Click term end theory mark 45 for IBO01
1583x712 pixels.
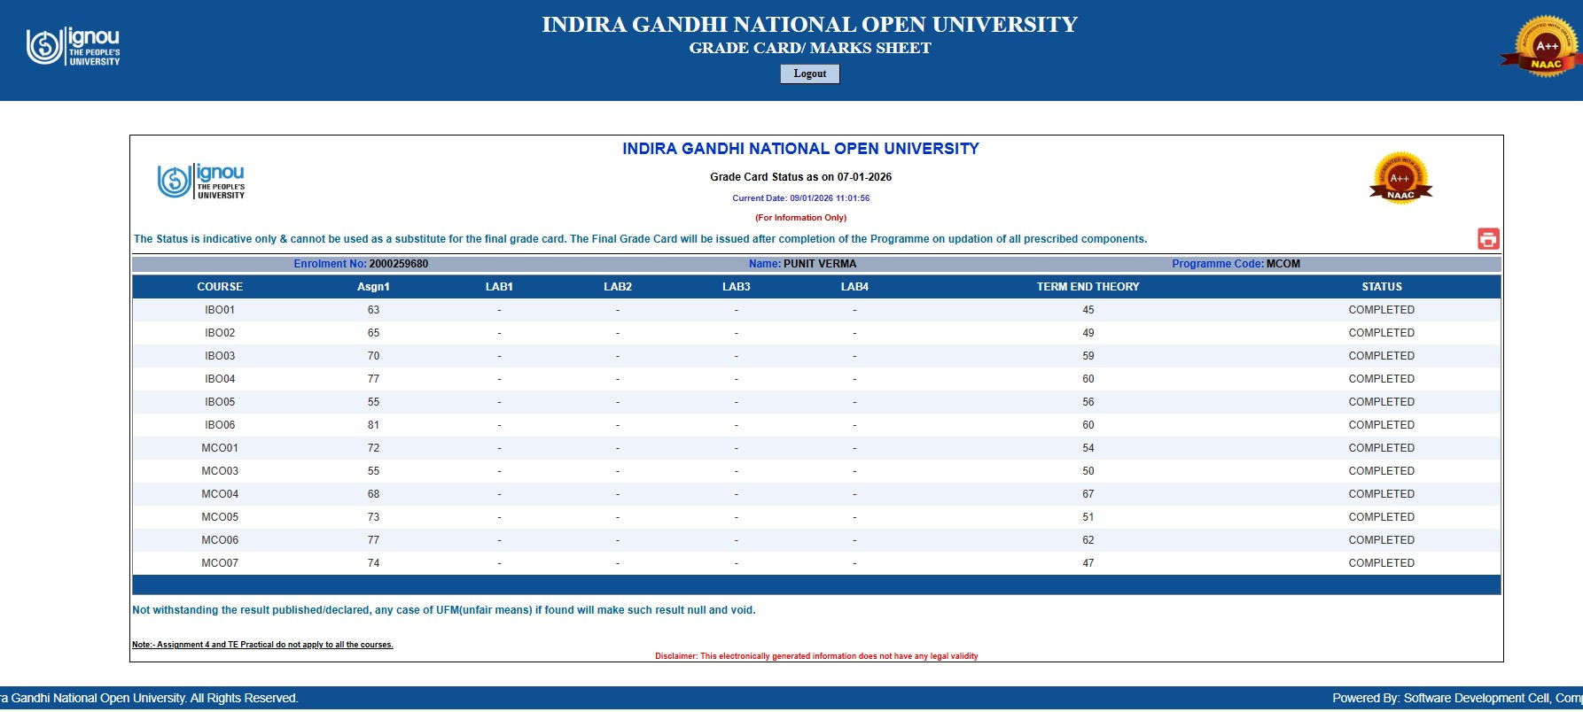click(x=1088, y=310)
